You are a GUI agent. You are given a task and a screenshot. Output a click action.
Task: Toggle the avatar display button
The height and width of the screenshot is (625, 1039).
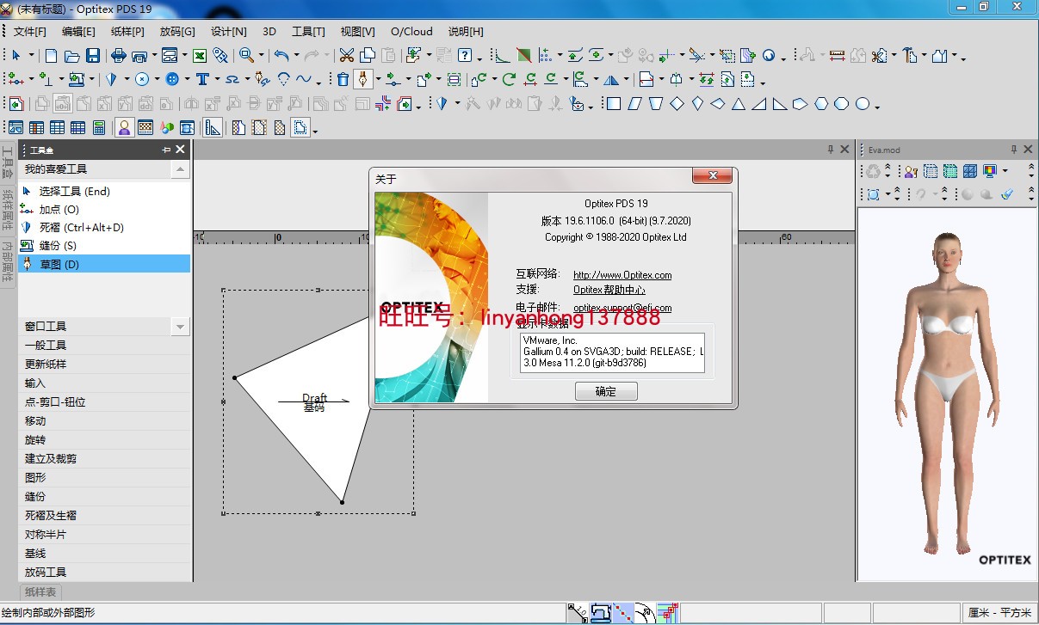pos(124,126)
